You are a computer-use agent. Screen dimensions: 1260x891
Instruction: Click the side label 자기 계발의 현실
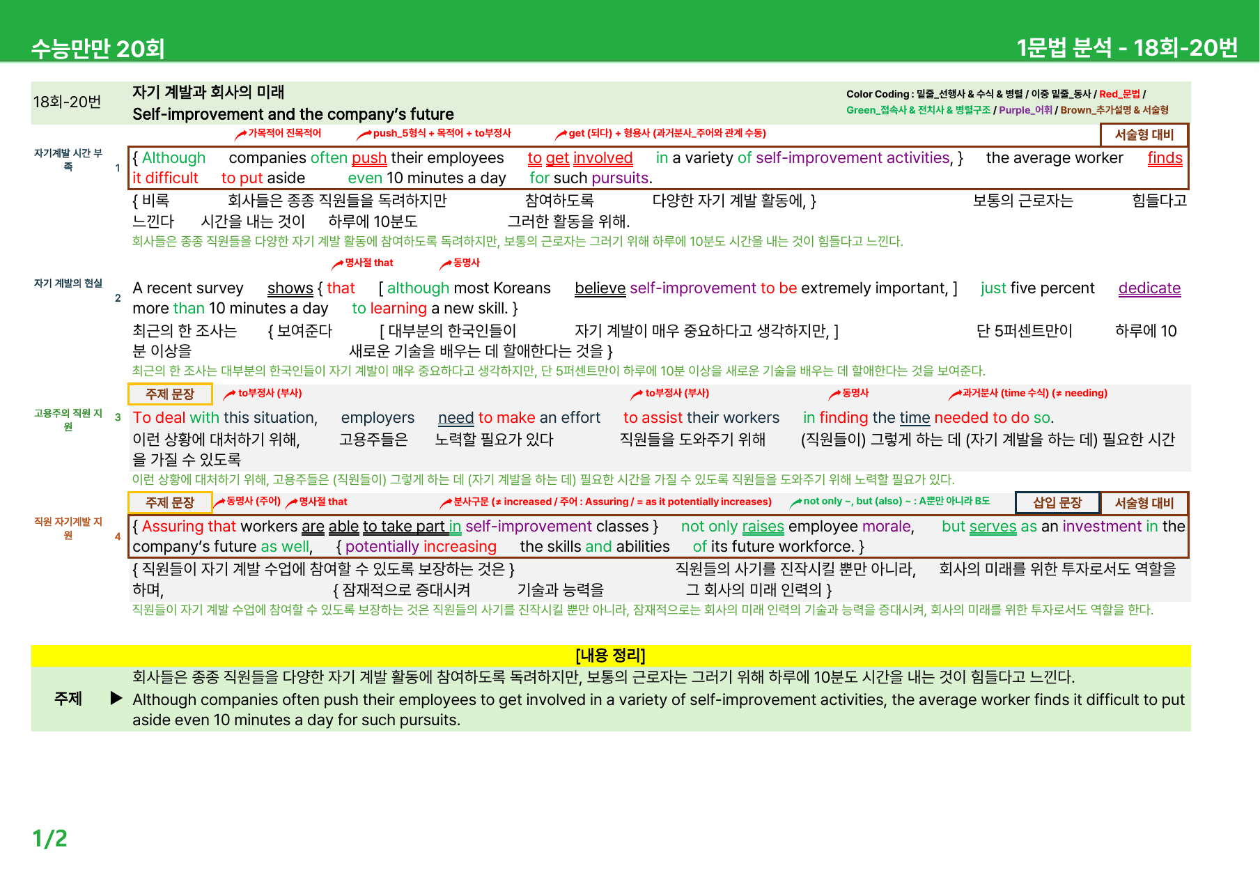point(68,283)
